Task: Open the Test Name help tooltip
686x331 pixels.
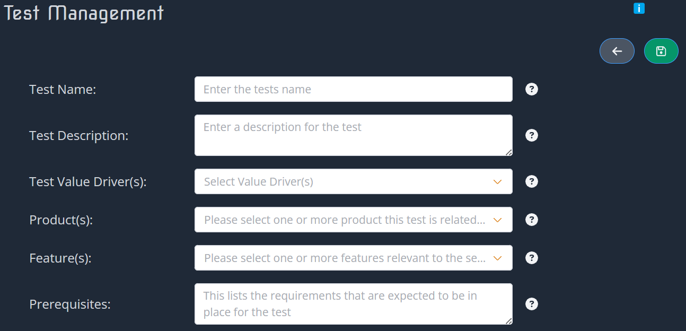Action: pos(531,89)
